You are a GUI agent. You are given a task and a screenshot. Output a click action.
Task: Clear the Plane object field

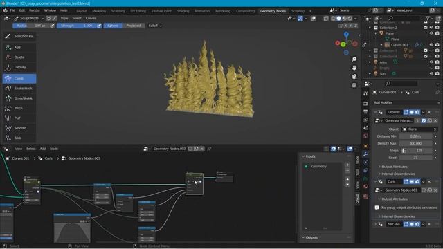(x=435, y=129)
